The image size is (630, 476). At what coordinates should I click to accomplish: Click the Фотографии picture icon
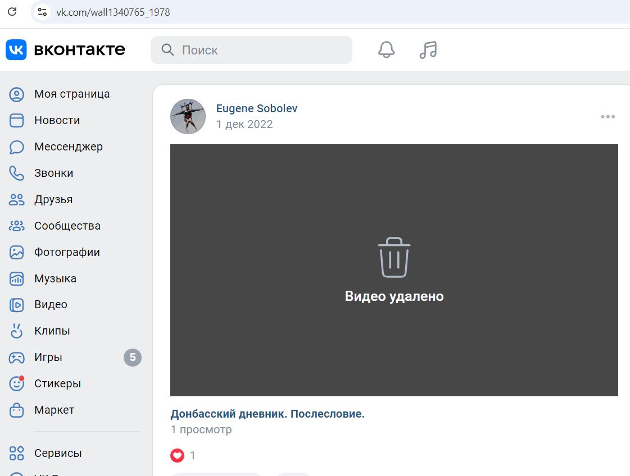coord(16,253)
